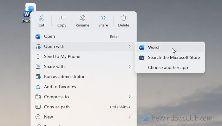Viewport: 222px width, 126px height.
Task: Click the Copy icon in the context menu
Action: coord(62,18)
